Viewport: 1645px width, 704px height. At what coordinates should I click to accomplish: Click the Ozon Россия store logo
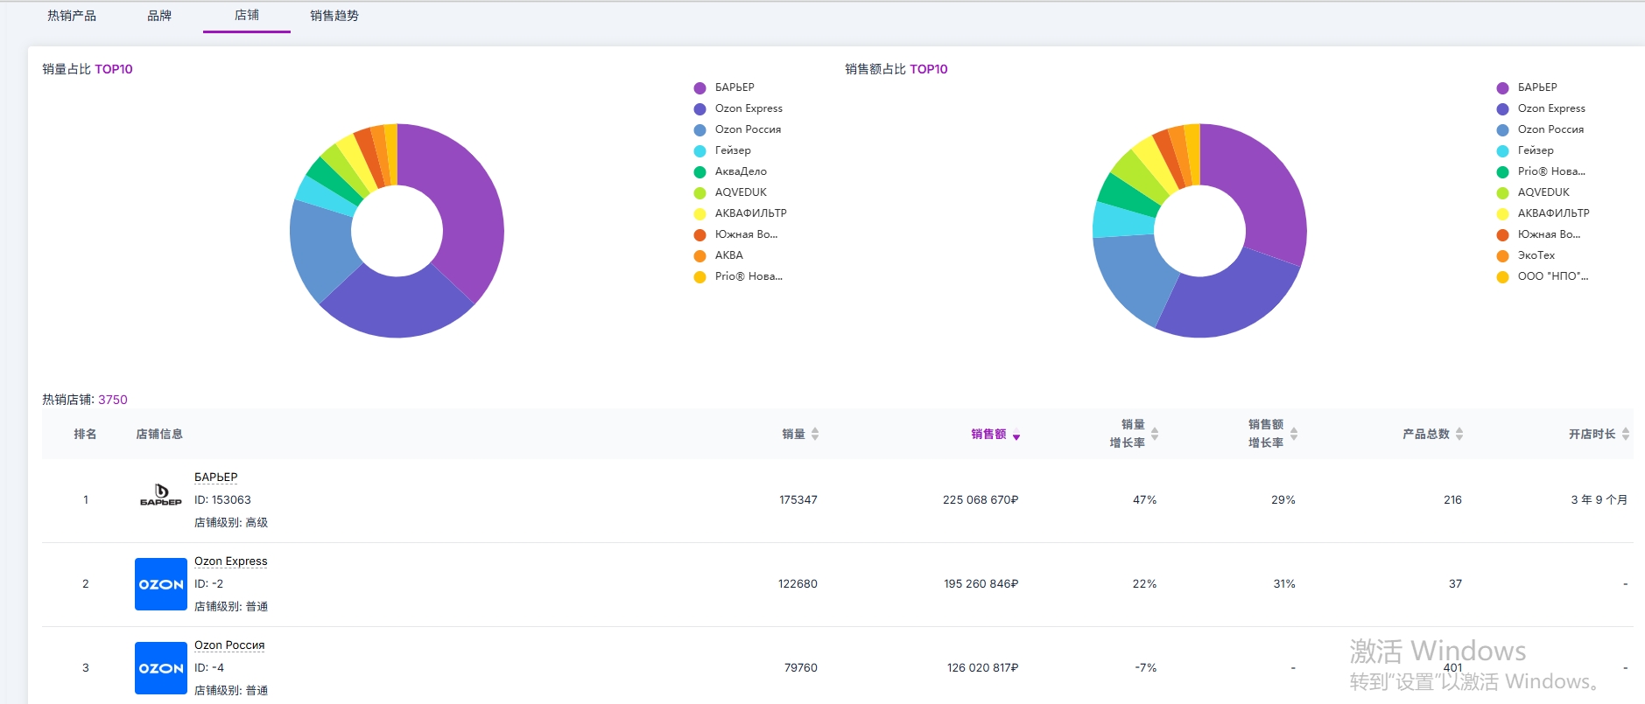coord(161,668)
